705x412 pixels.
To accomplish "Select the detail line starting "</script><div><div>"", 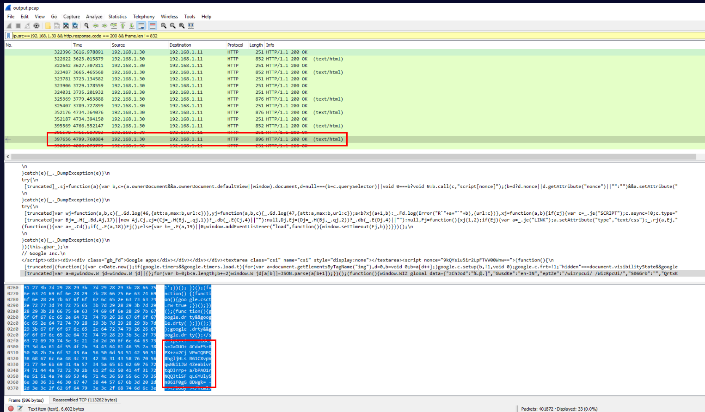I will tap(288, 261).
